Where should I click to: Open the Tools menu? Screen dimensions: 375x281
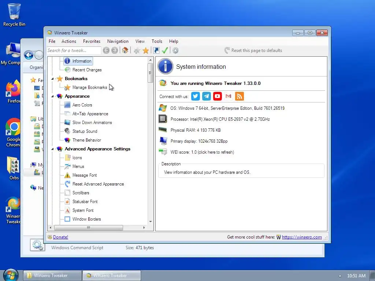point(157,41)
